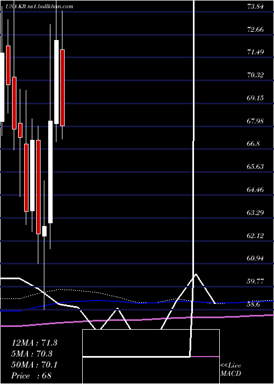Click the 72.66 price axis label

coord(255,30)
